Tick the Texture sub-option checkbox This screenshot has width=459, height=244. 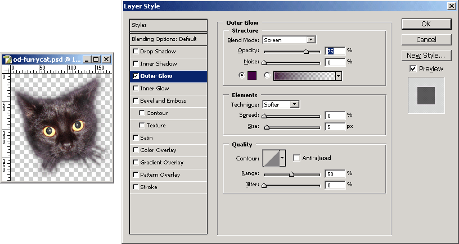(x=142, y=125)
